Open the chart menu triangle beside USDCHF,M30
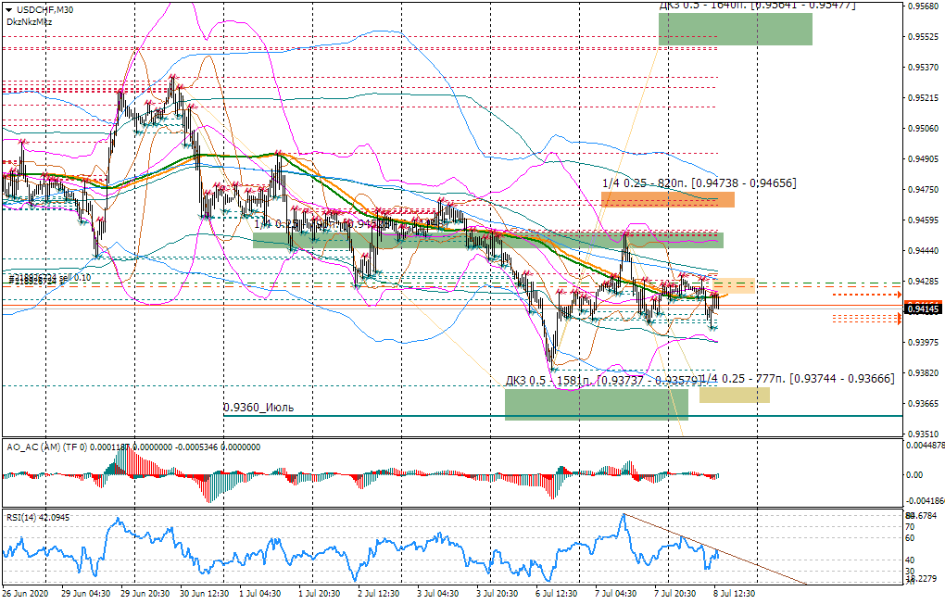This screenshot has height=604, width=945. (x=8, y=9)
